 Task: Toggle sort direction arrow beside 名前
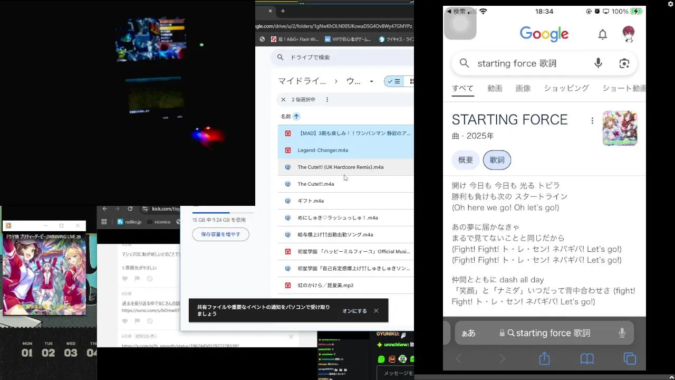[x=296, y=116]
